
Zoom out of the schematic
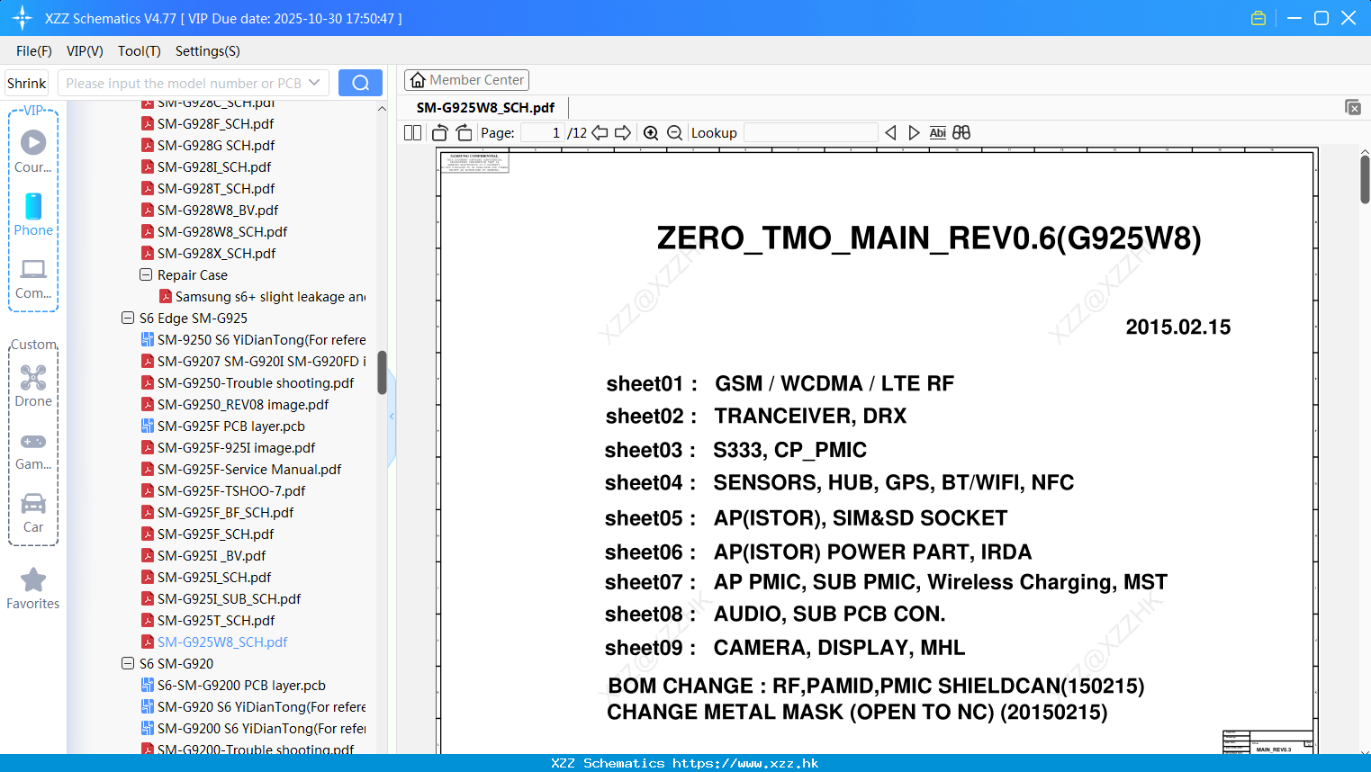click(x=675, y=133)
